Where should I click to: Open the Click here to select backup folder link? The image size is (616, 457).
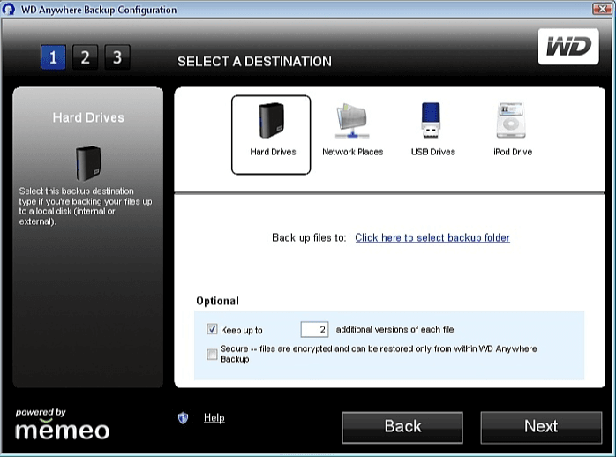[432, 238]
